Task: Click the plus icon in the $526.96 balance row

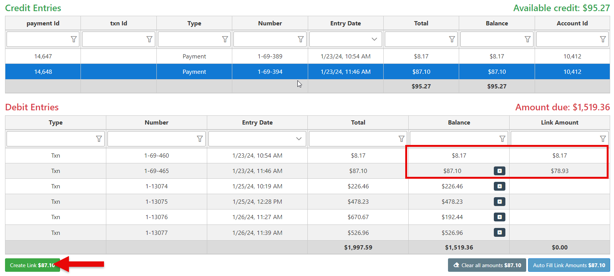Action: (x=499, y=233)
